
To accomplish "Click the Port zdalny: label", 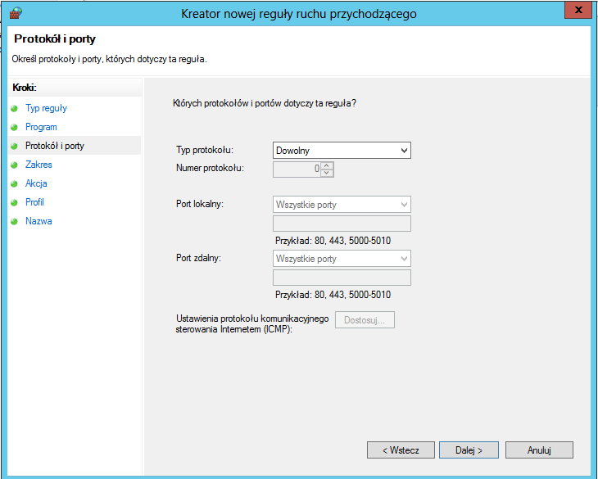I will 198,259.
